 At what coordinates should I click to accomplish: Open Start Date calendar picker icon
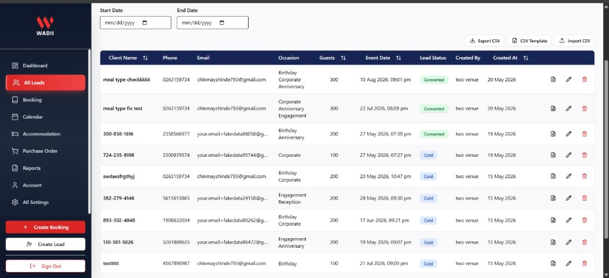coord(145,23)
